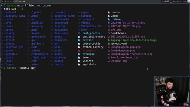Click the green icon beside Logseq AppImage

(109, 40)
